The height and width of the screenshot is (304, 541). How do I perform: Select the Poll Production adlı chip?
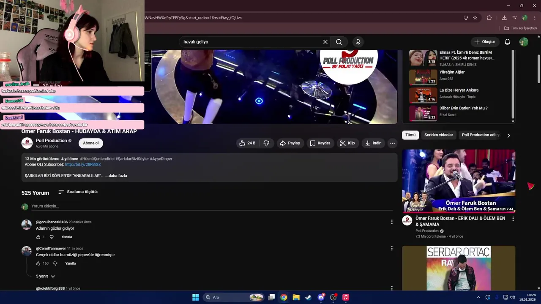pos(480,135)
